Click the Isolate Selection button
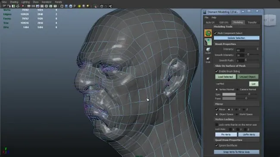 point(236,38)
